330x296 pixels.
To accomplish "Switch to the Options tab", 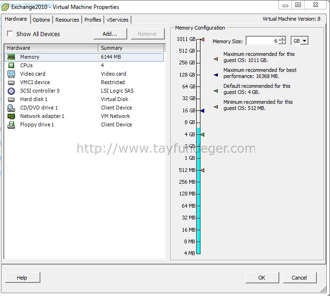I will tap(41, 20).
